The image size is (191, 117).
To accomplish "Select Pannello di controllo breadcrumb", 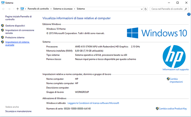I will [x=38, y=9].
